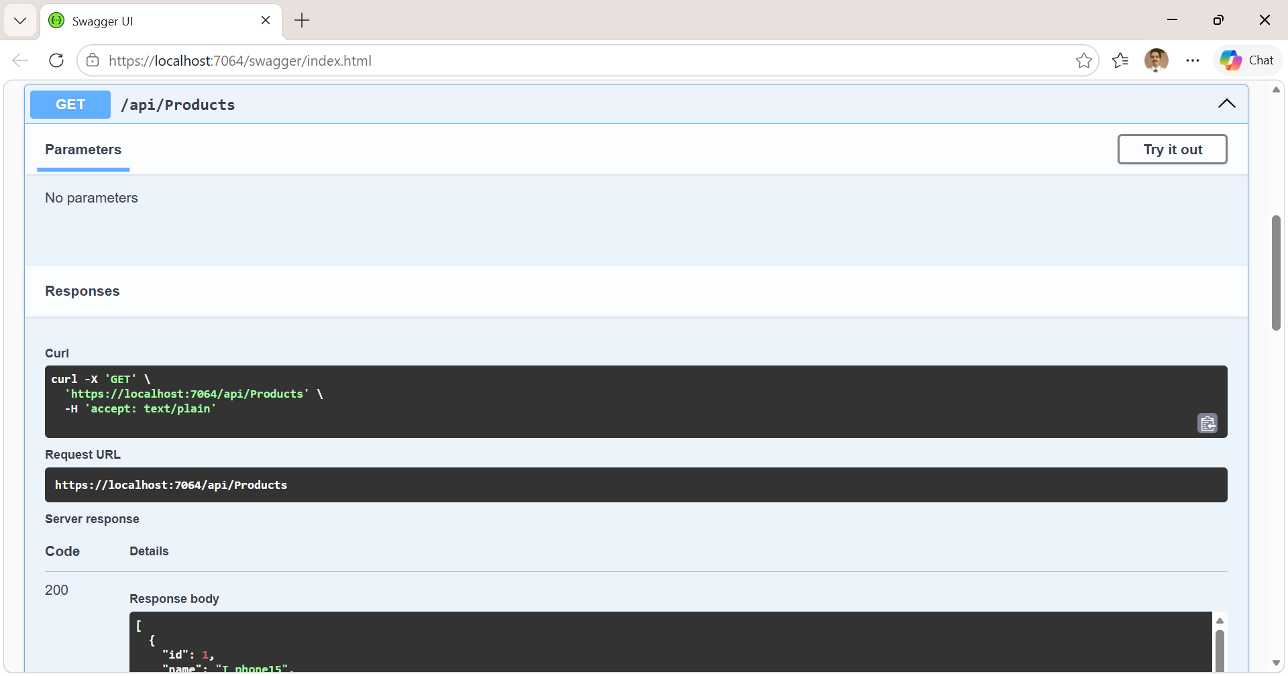Screen dimensions: 1288x676
Task: Click the Server response label
Action: [92, 519]
